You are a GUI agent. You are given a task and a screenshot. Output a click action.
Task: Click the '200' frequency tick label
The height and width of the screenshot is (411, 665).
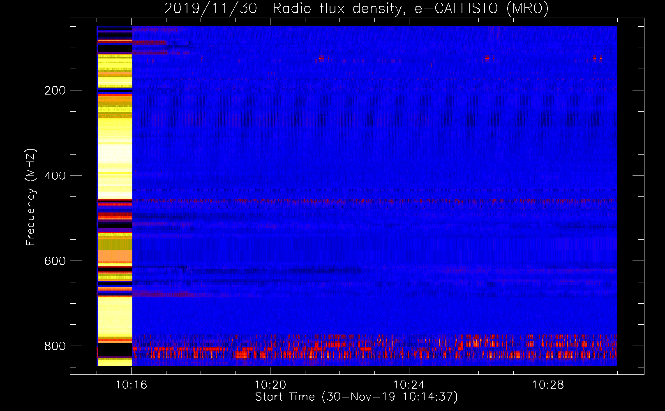55,90
